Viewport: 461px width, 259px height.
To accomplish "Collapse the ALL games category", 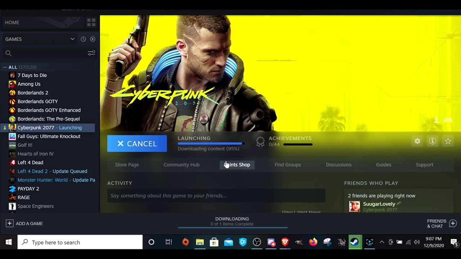I will pos(5,67).
